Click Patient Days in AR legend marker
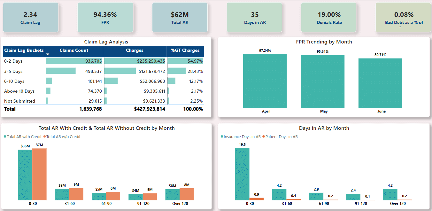 click(264, 137)
